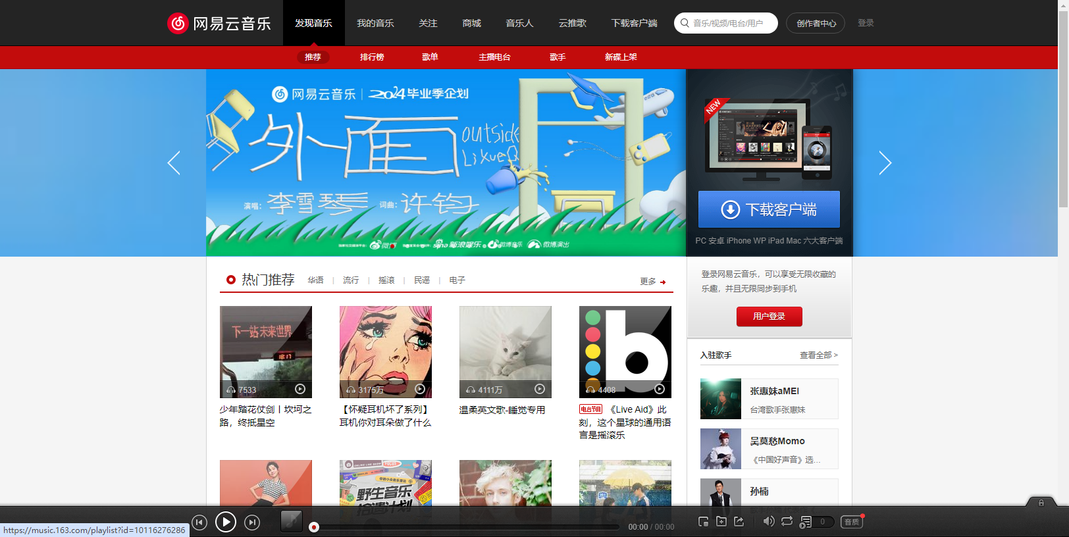Share the current song from player bar
This screenshot has height=537, width=1069.
pos(739,522)
